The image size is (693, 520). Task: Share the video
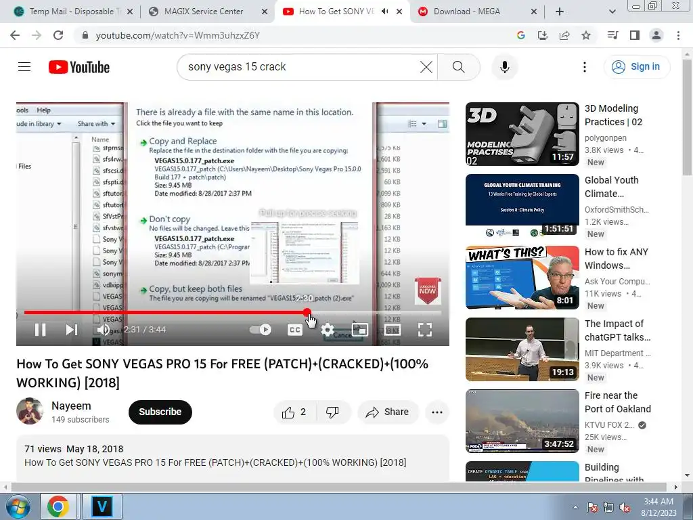tap(387, 412)
